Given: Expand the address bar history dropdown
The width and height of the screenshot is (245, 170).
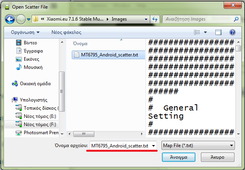Looking at the screenshot, I should point(146,19).
